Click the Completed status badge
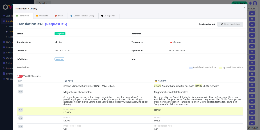 coord(60,34)
